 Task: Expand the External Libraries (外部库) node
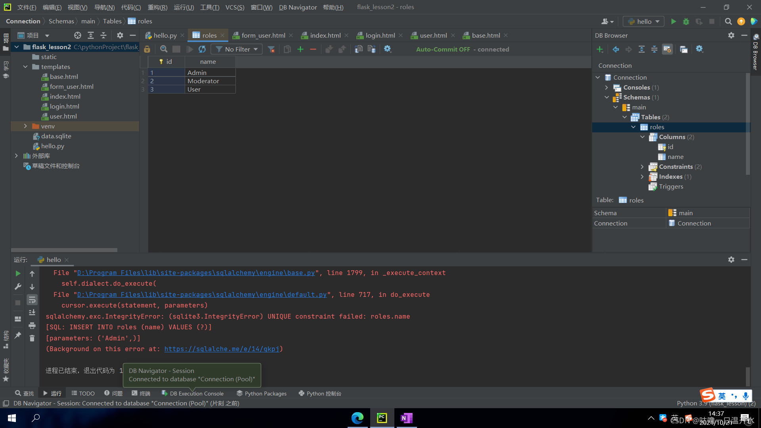[x=16, y=156]
